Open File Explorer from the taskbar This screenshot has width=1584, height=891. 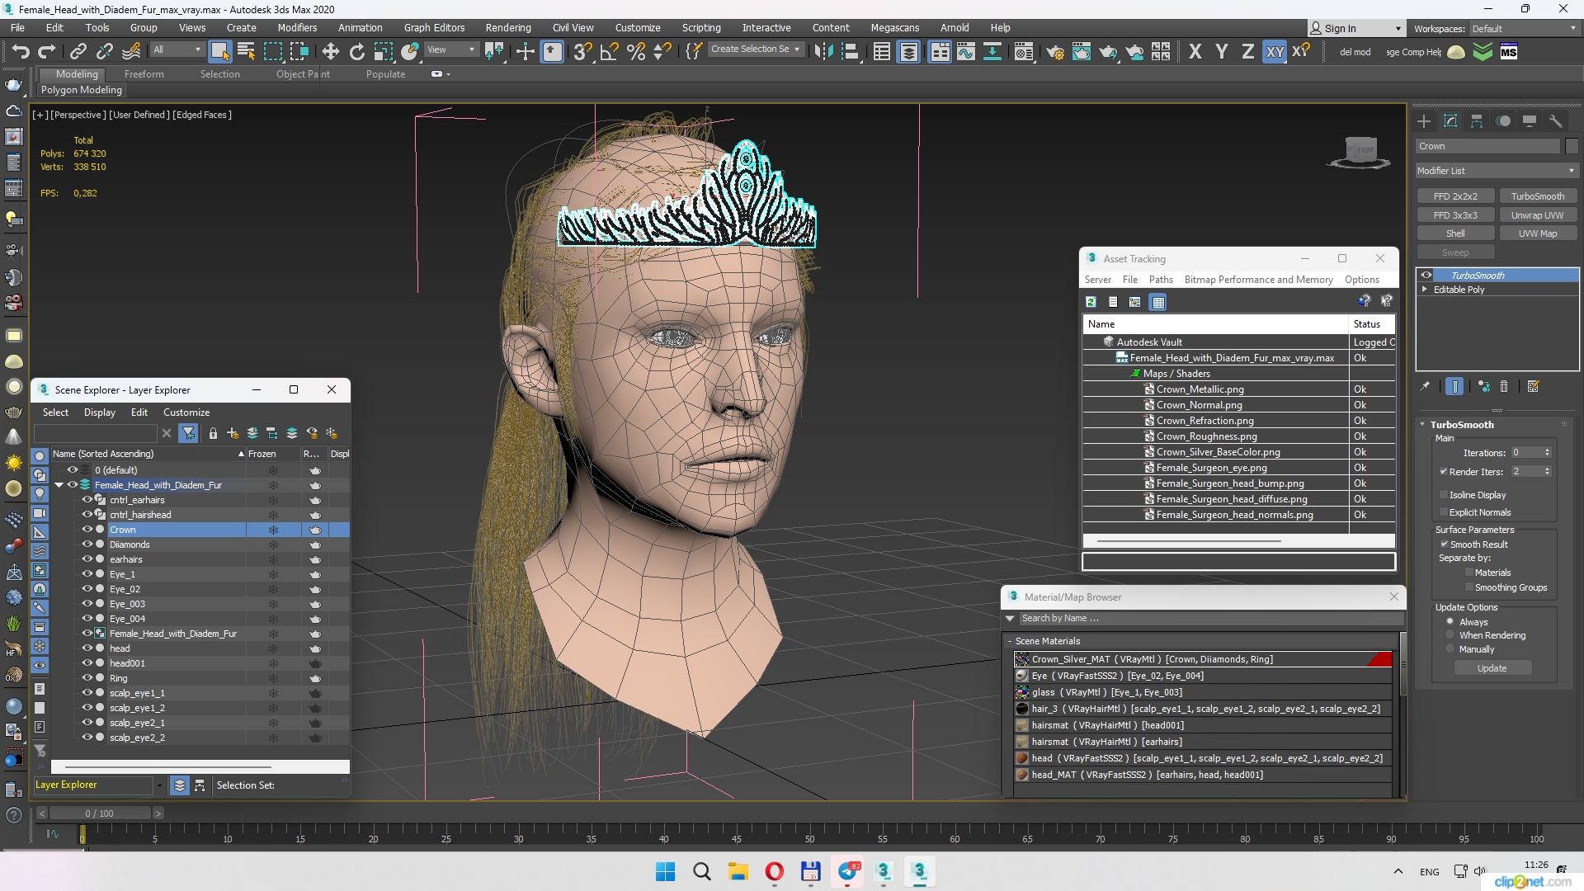pos(738,871)
